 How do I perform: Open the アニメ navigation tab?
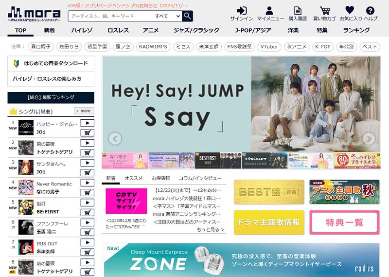point(151,30)
